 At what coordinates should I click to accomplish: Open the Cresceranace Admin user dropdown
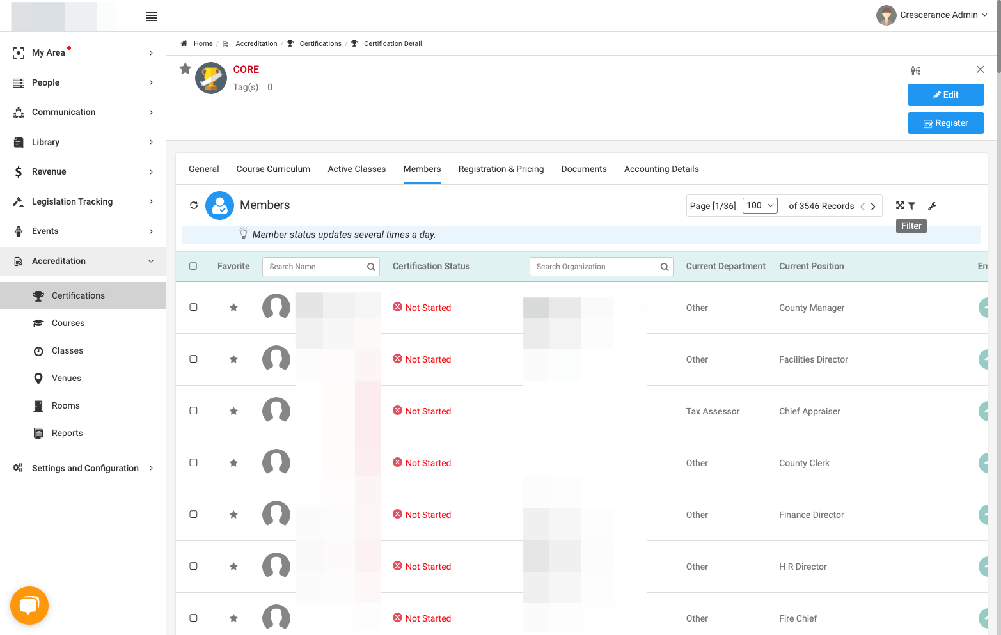[933, 15]
